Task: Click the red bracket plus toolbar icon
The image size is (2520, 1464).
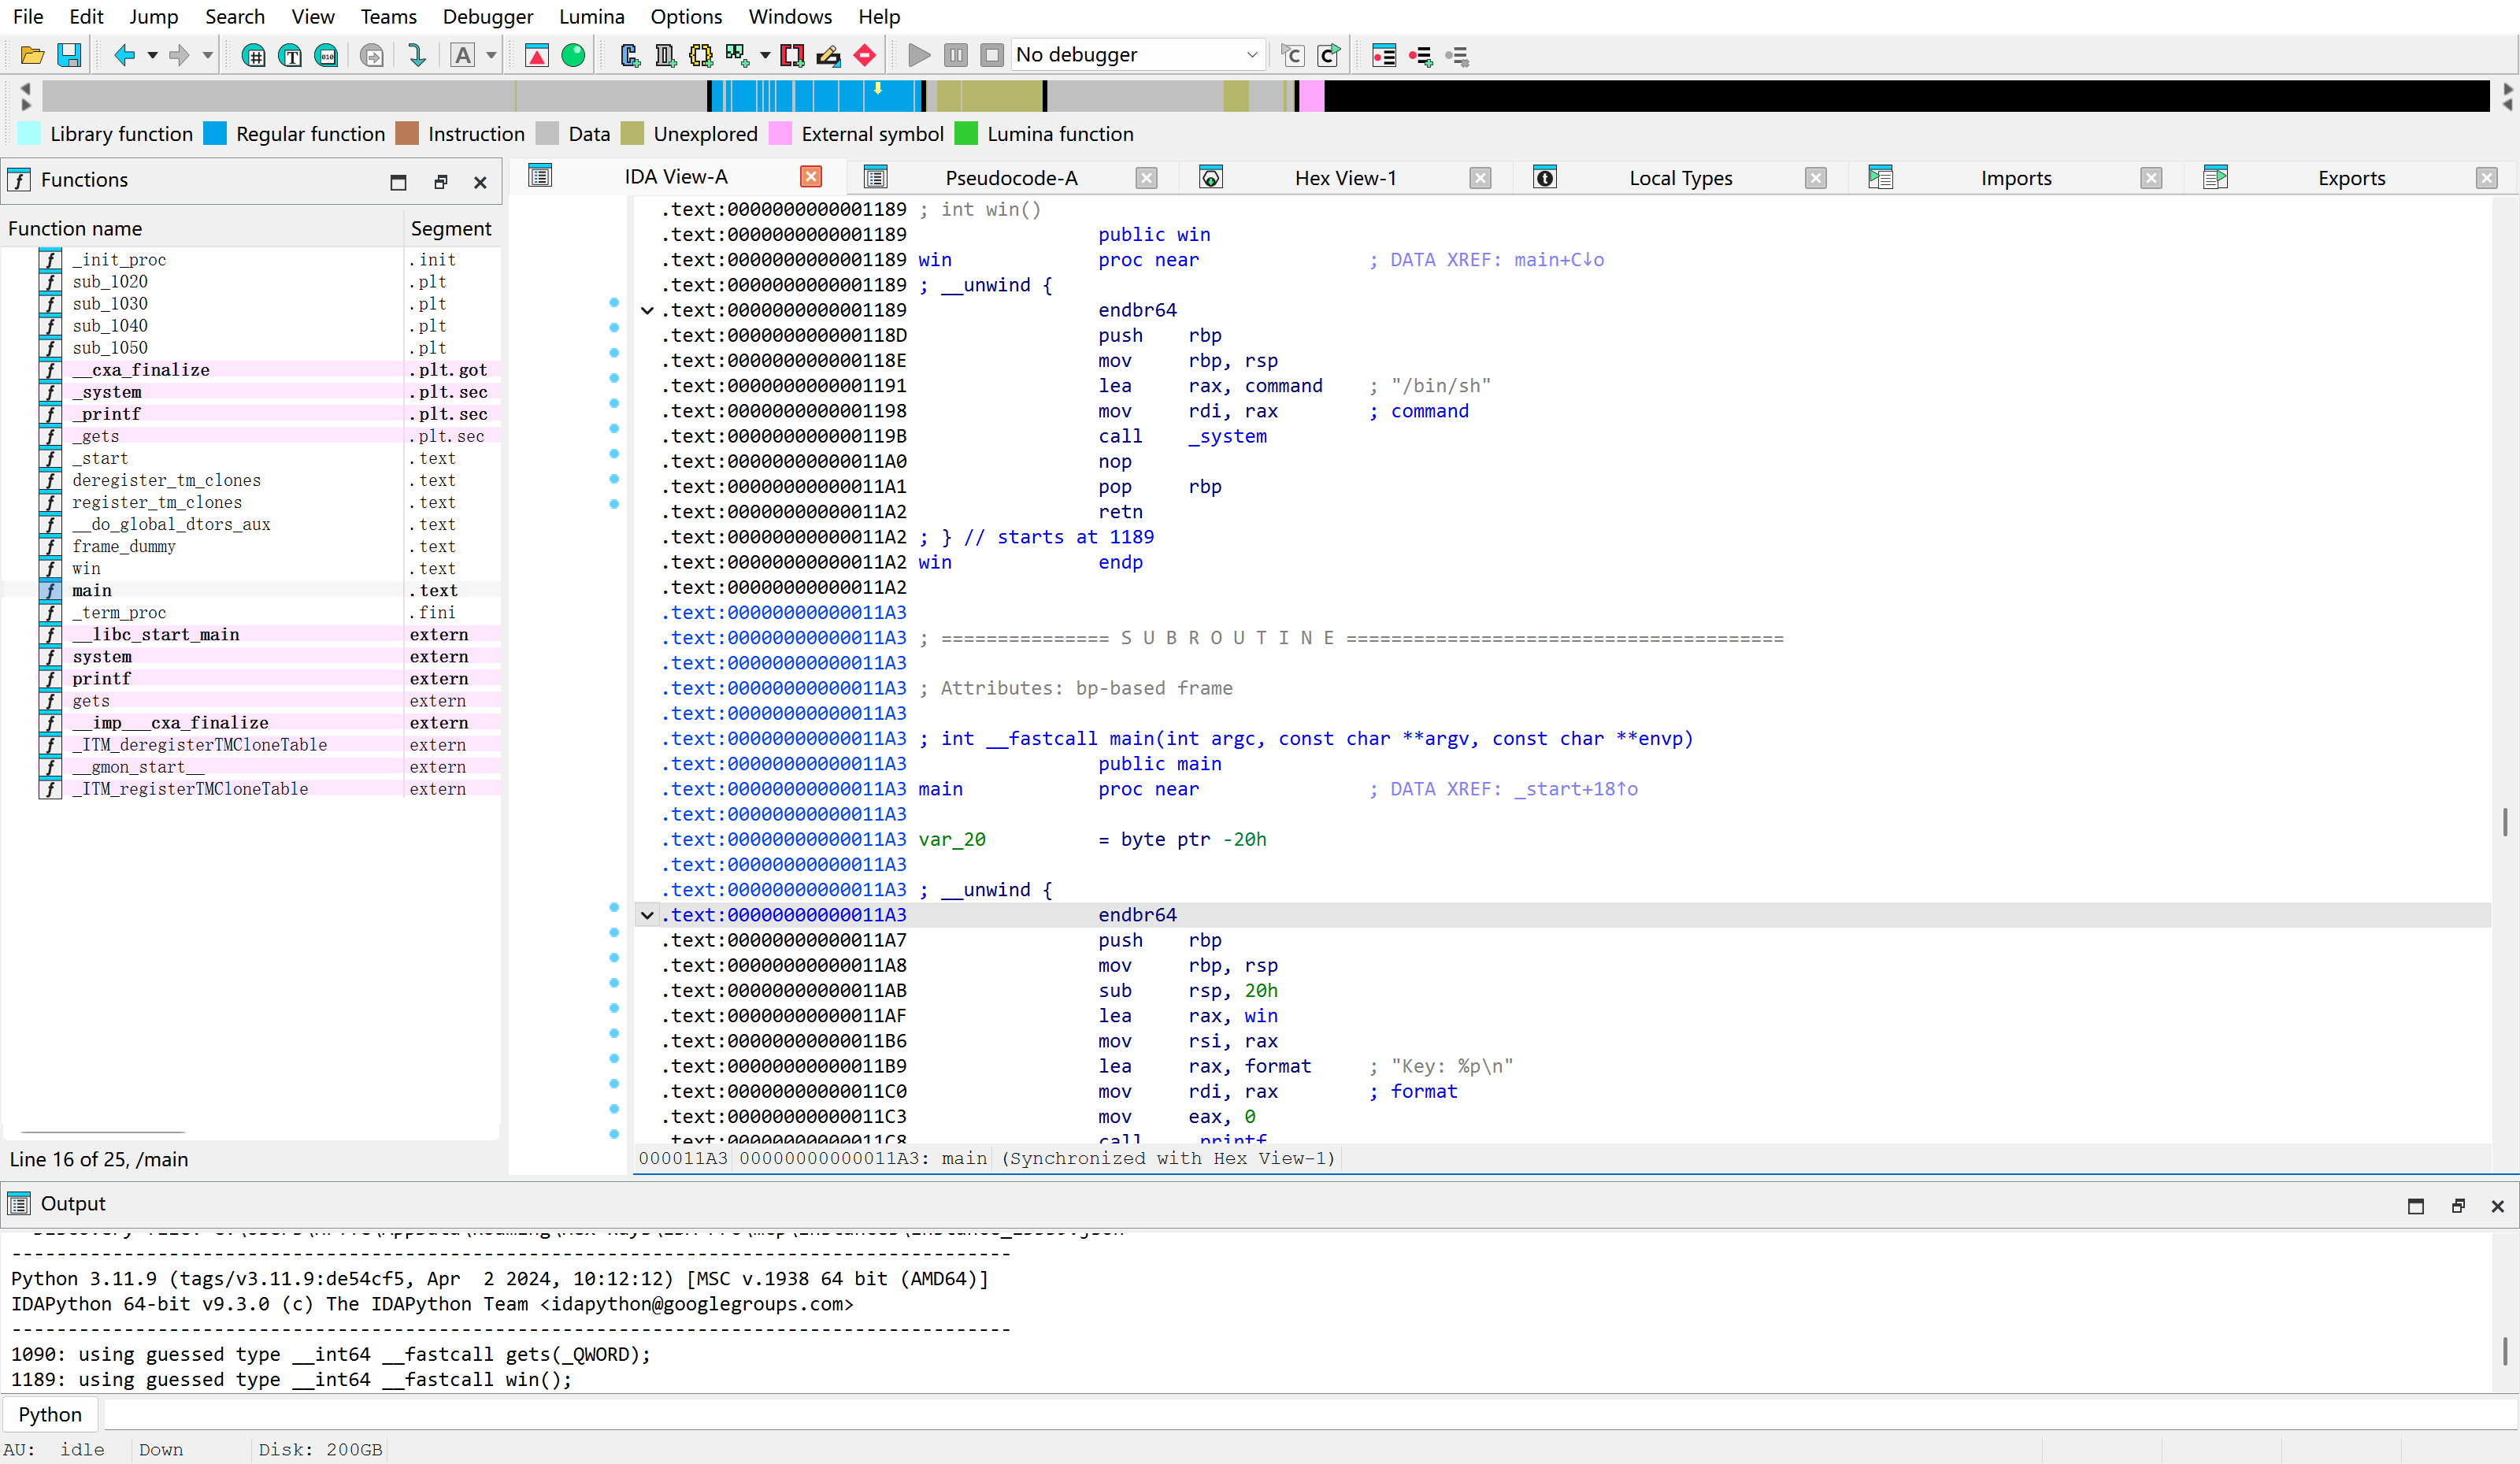Action: (x=792, y=55)
